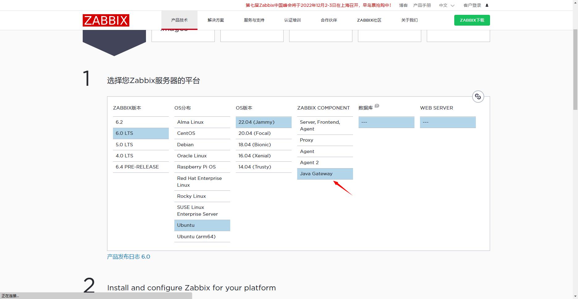Select the Proxy component
Screen dimensions: 578x299
(x=325, y=140)
